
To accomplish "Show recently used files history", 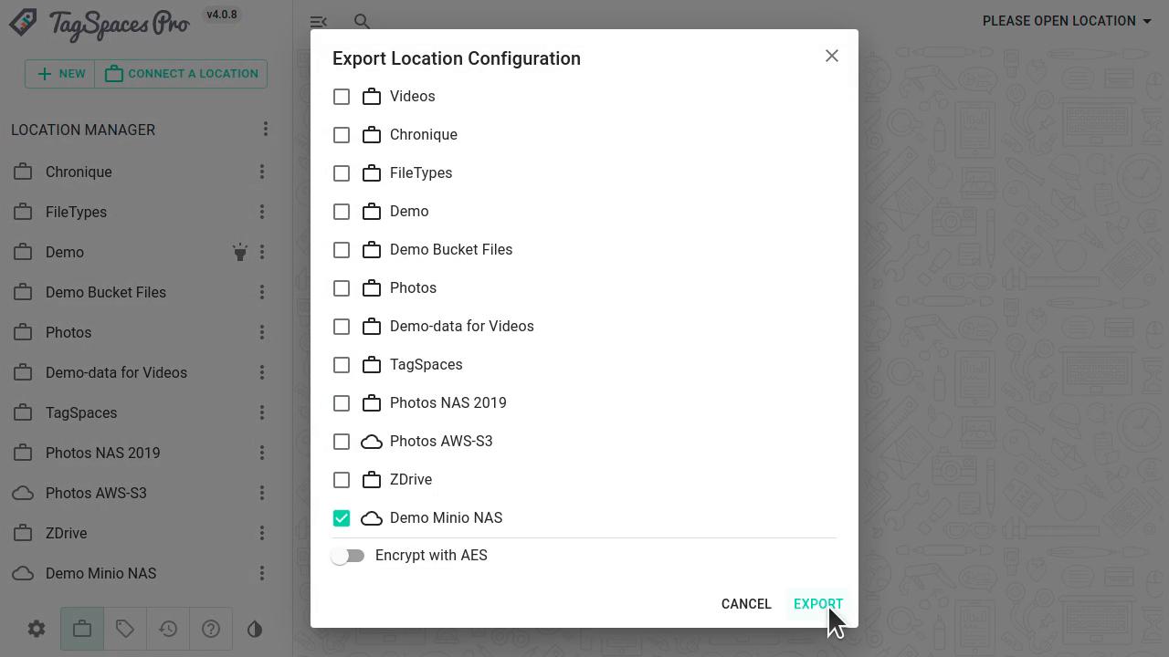I will 168,629.
